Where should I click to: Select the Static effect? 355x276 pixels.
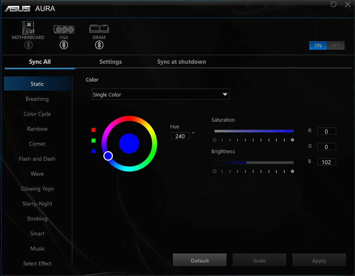37,84
